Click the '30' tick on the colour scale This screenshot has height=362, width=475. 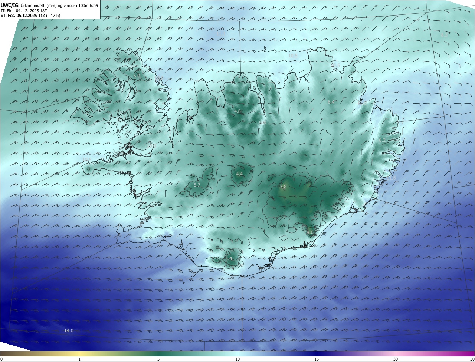click(396, 359)
